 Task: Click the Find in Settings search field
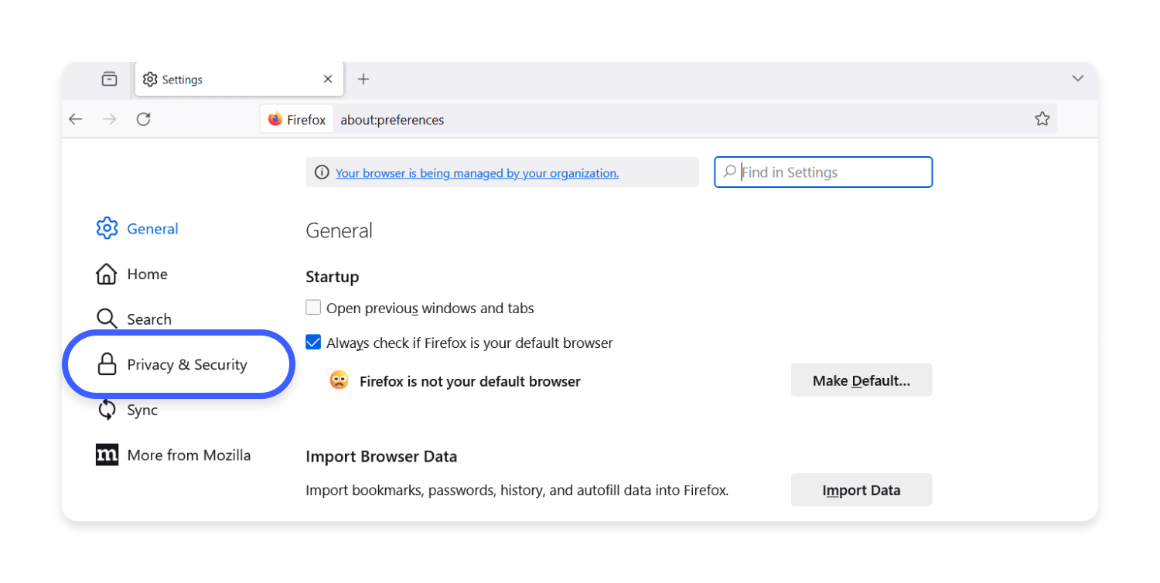coord(823,172)
